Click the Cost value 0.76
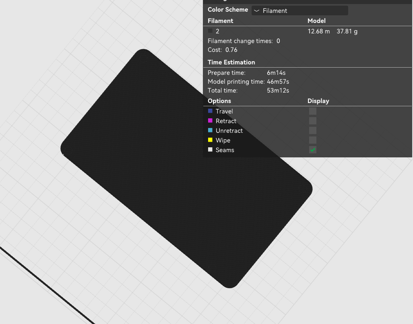413x324 pixels. (x=231, y=50)
